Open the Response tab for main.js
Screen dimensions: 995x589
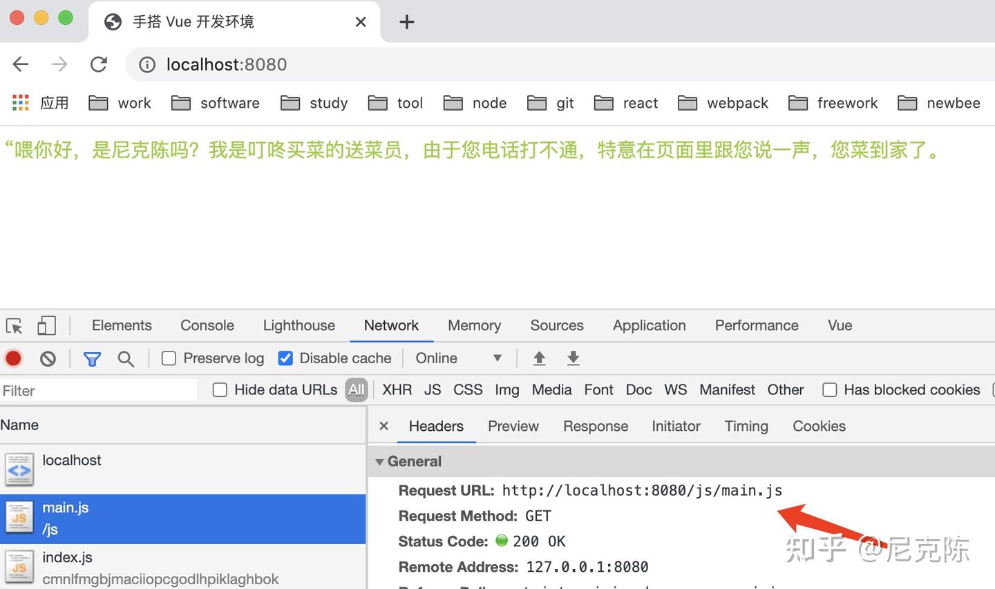pyautogui.click(x=595, y=426)
